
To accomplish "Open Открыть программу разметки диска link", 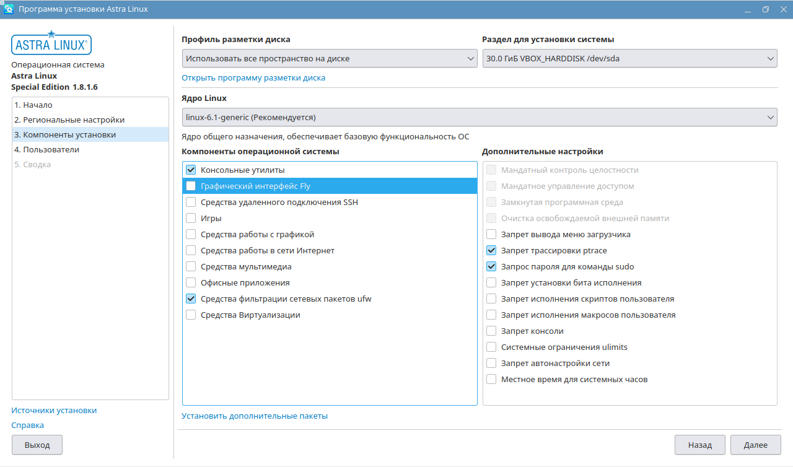I will click(x=253, y=77).
